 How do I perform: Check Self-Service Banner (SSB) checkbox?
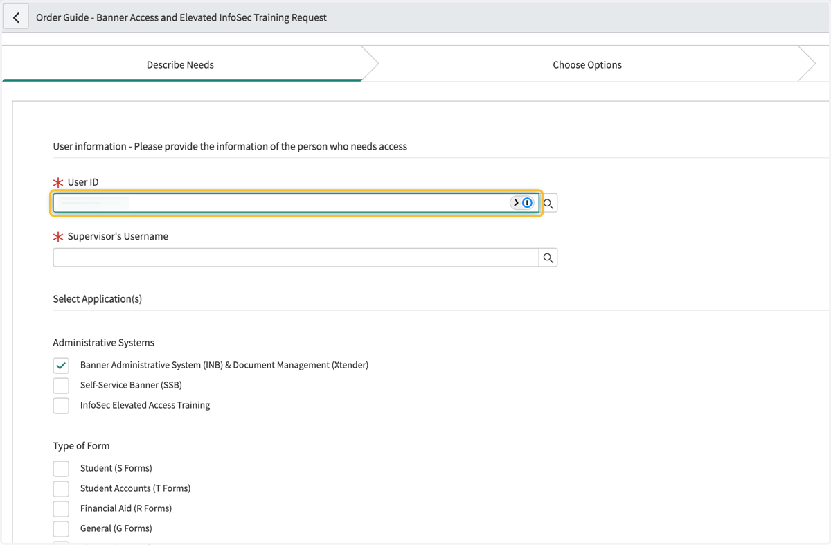[61, 385]
